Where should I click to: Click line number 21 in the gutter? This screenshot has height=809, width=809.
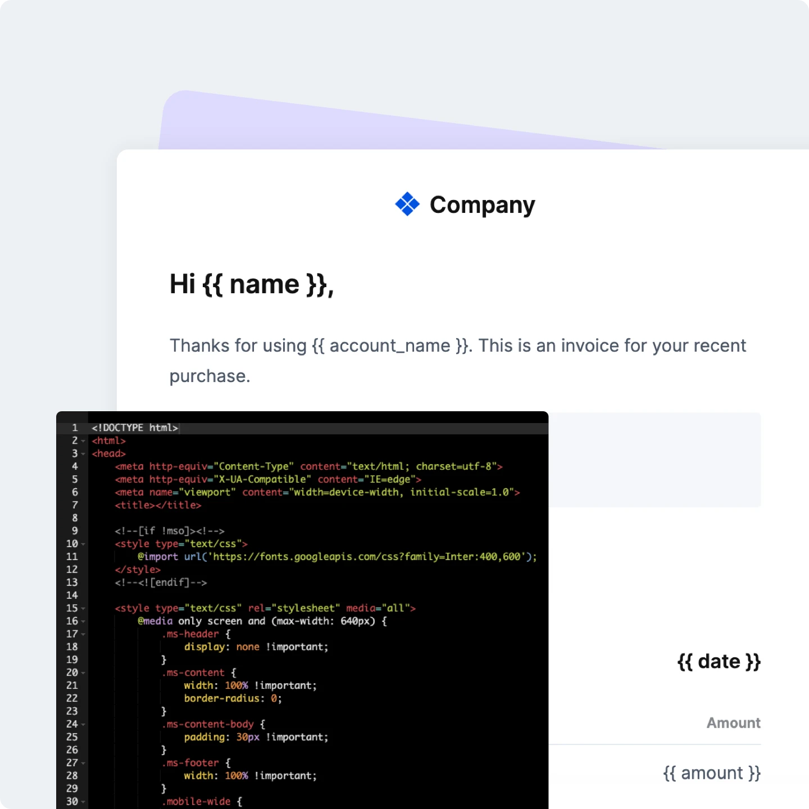pyautogui.click(x=72, y=685)
